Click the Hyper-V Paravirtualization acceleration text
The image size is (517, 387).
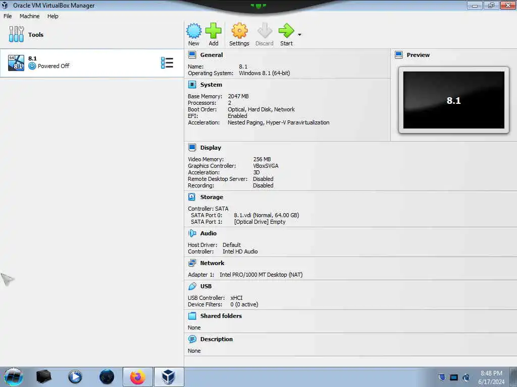click(298, 122)
